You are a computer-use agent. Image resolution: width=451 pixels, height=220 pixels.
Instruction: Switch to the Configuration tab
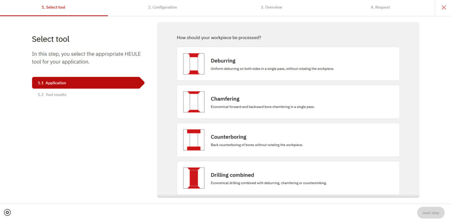(162, 7)
